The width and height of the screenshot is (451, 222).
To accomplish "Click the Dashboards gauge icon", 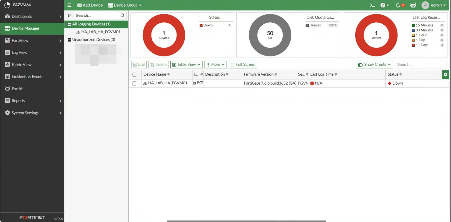I will tap(7, 16).
